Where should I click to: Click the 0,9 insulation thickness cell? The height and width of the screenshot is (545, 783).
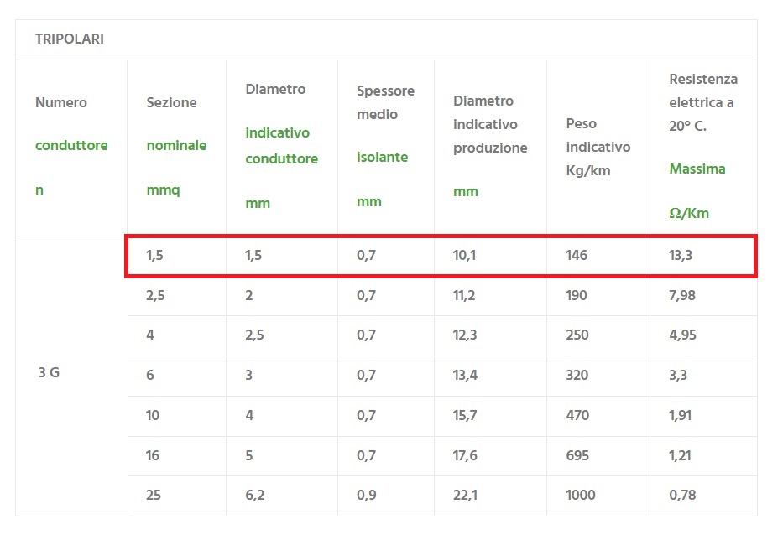click(x=366, y=495)
